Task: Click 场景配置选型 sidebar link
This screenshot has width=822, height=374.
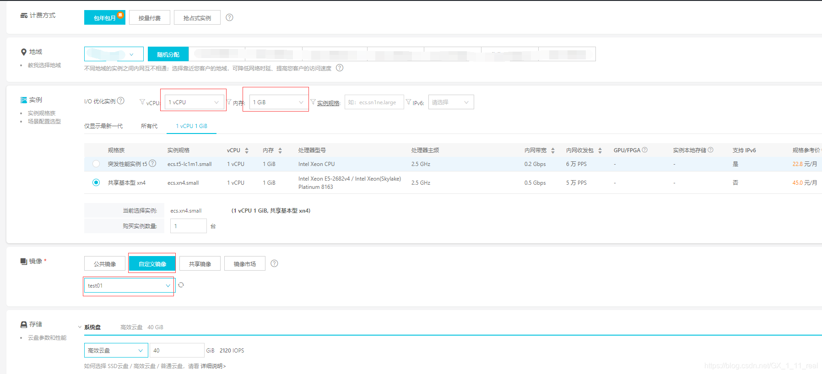Action: 44,122
